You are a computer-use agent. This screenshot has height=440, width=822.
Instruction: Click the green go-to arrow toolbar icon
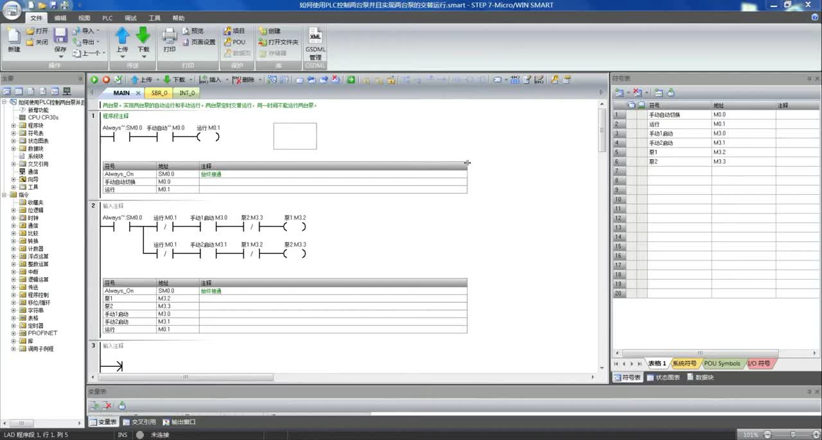tap(351, 80)
